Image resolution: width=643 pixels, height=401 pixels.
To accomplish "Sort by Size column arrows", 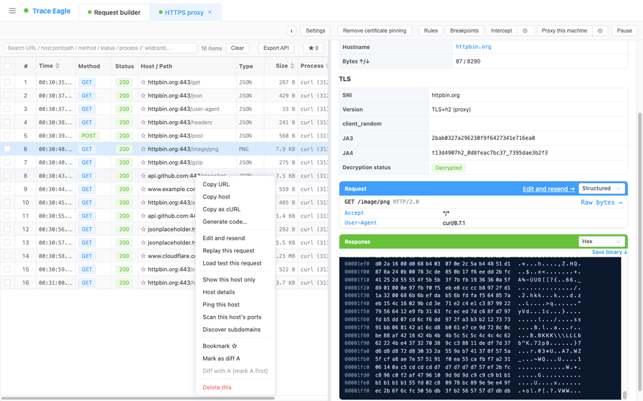I will [293, 66].
